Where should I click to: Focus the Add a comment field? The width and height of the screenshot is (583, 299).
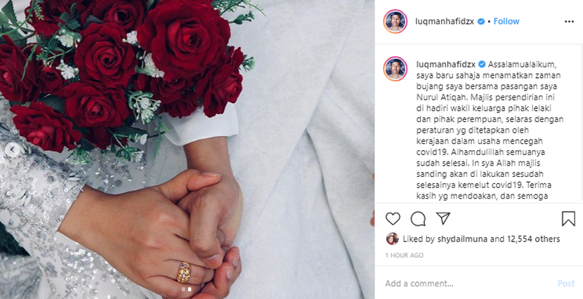(x=466, y=284)
